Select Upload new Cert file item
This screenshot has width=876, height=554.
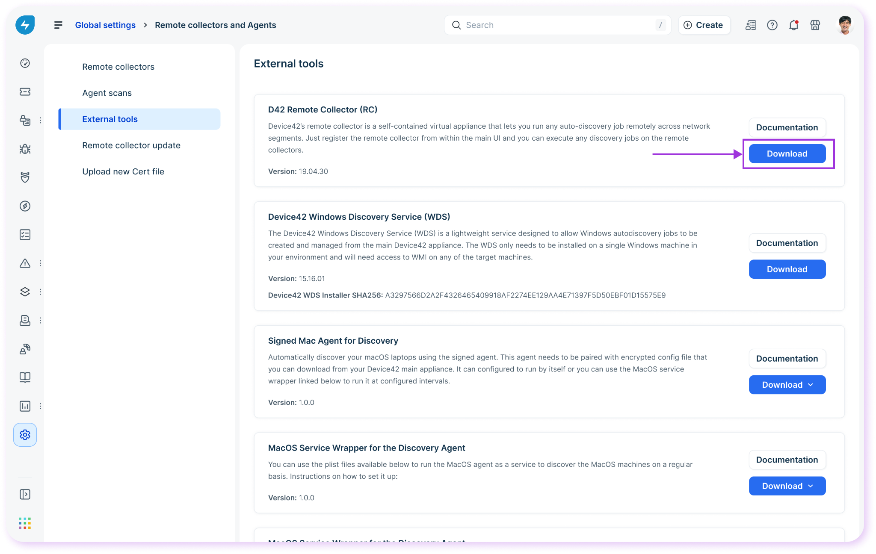[x=123, y=171]
